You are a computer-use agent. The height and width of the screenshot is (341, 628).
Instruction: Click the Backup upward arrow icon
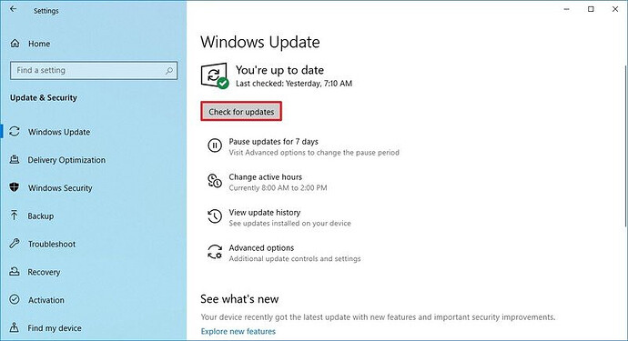[x=15, y=216]
